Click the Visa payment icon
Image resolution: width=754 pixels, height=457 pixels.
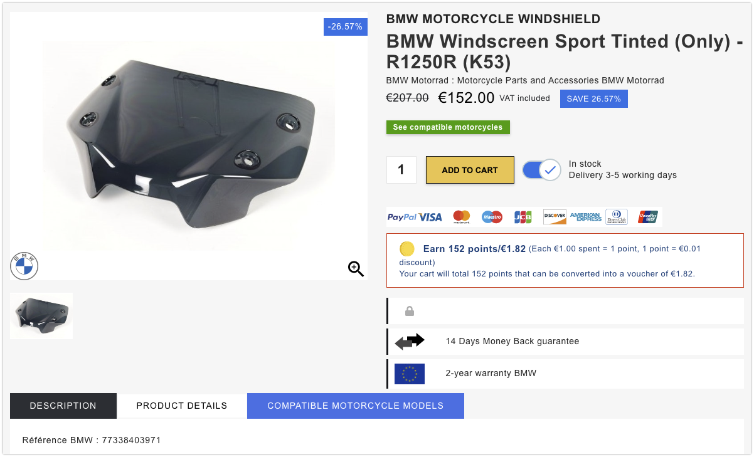(431, 217)
